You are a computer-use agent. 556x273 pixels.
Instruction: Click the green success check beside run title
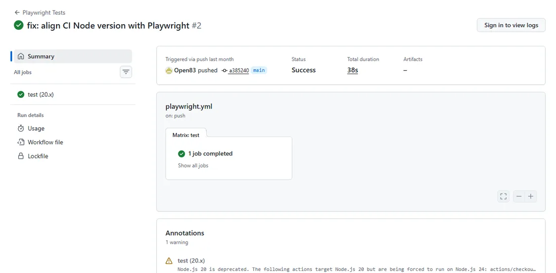point(18,26)
